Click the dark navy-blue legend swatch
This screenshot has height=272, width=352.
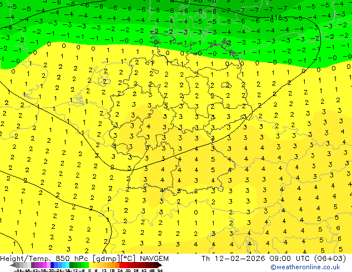coord(52,265)
